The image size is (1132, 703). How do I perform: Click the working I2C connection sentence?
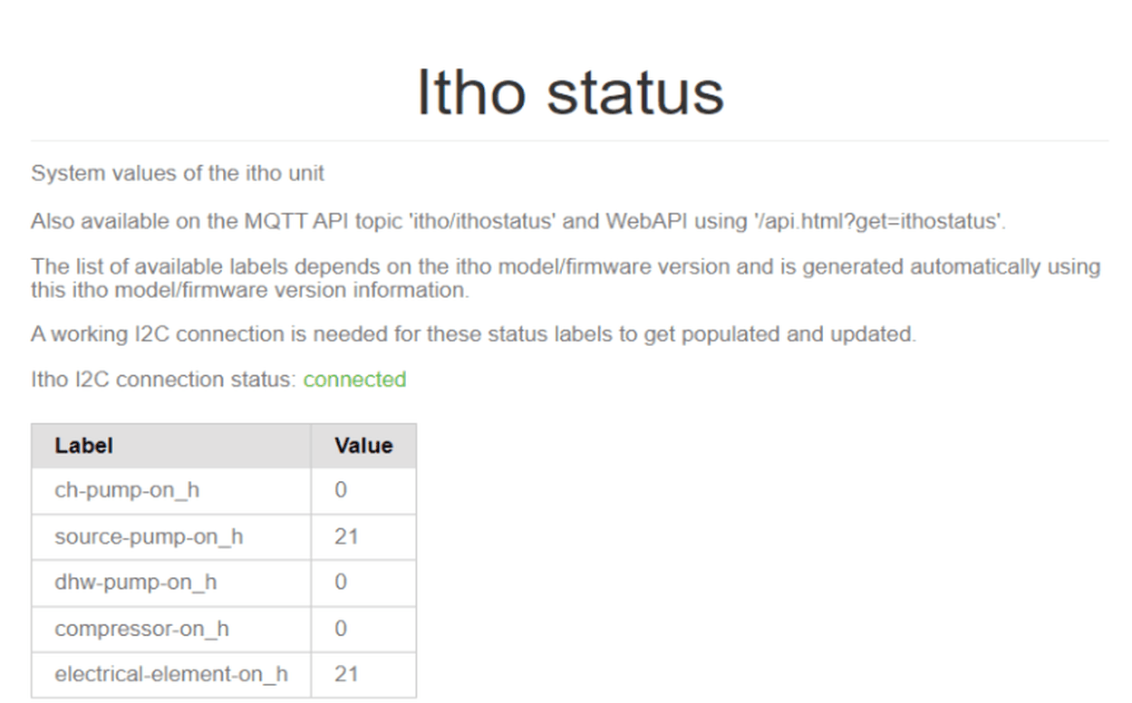click(x=474, y=334)
